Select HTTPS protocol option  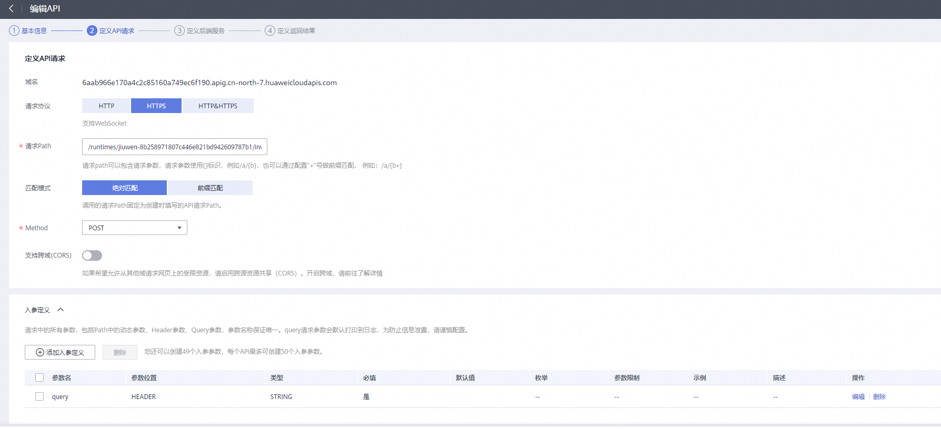click(x=156, y=106)
